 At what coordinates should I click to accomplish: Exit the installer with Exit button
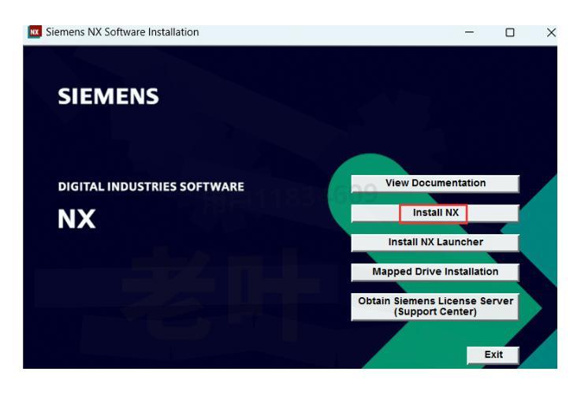(493, 355)
